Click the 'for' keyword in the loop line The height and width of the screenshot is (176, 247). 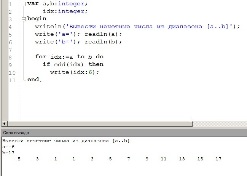coord(40,57)
